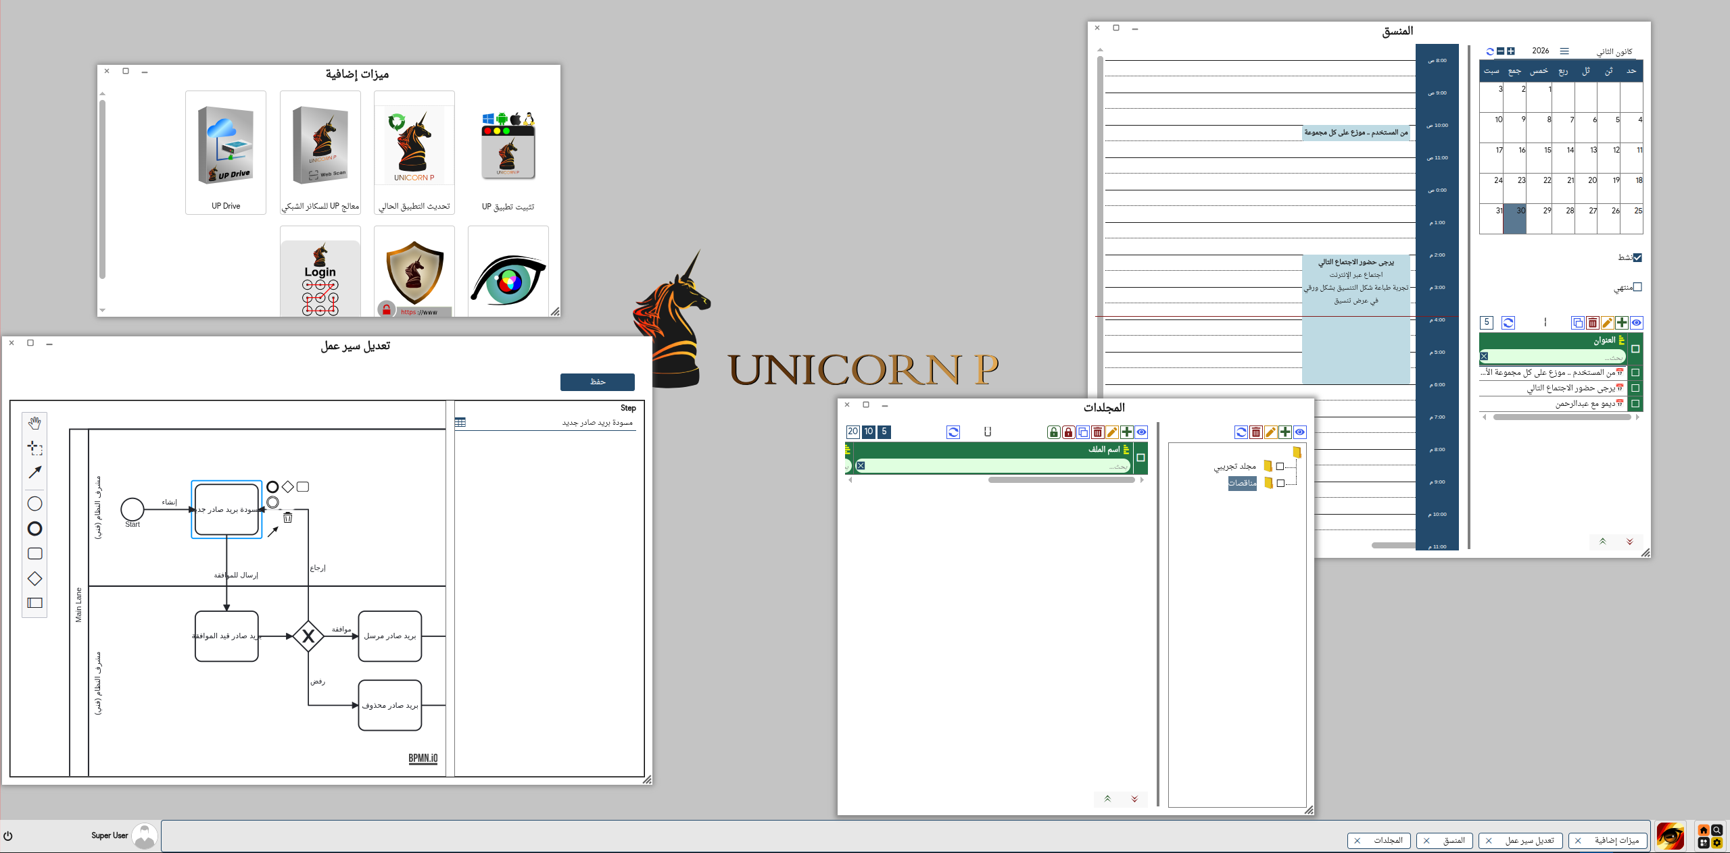Tick the مجلد تجريبي folder checkbox
Image resolution: width=1730 pixels, height=853 pixels.
[1280, 467]
